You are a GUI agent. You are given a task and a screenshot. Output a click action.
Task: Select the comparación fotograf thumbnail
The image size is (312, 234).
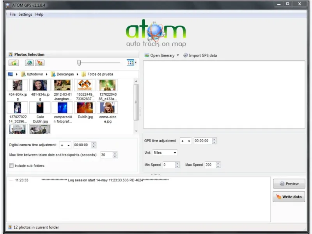point(62,108)
